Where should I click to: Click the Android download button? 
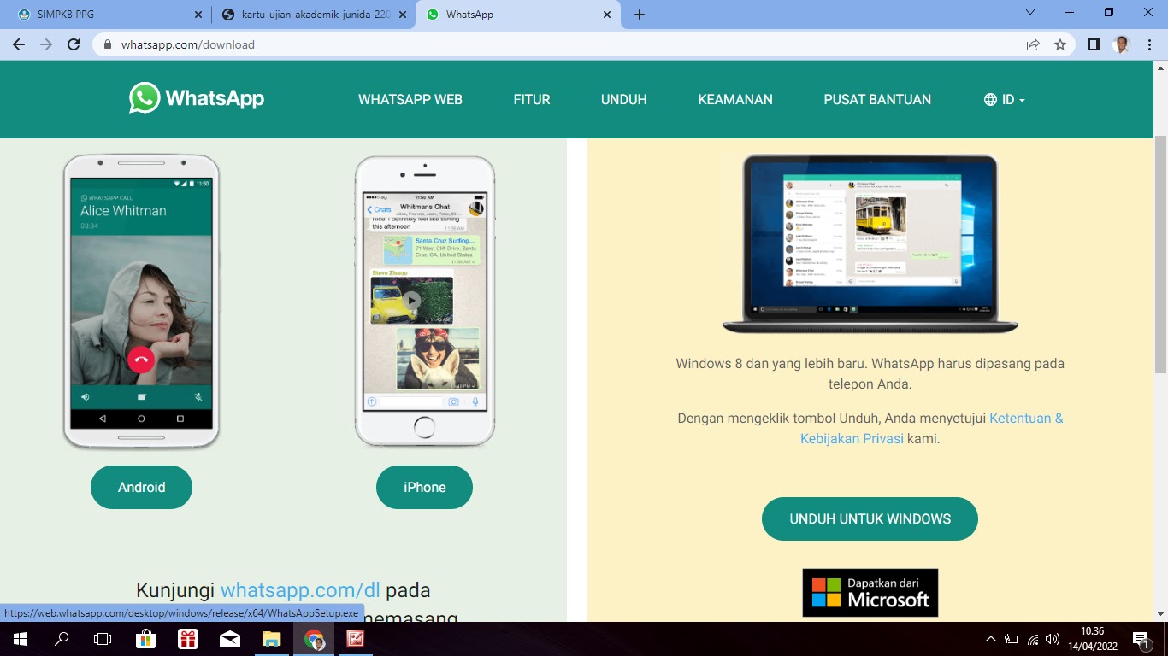[141, 487]
